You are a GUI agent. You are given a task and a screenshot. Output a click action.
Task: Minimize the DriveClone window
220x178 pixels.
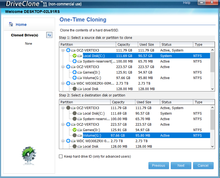(202, 2)
